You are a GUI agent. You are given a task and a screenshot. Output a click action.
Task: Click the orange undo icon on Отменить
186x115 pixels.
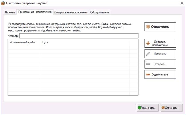pos(163,108)
